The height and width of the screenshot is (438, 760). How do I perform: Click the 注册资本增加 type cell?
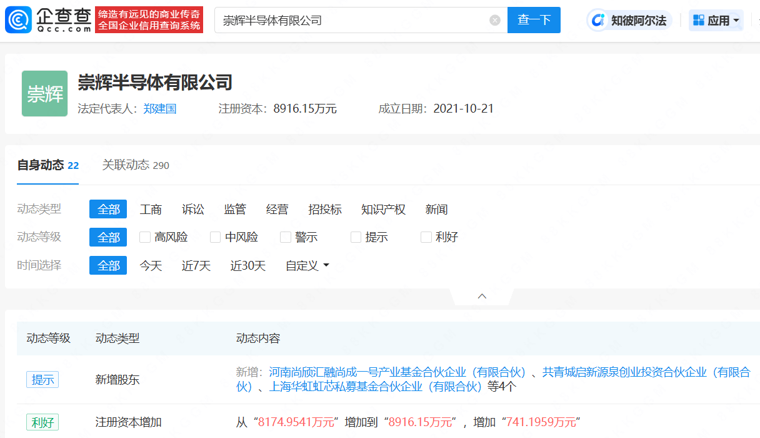click(129, 422)
